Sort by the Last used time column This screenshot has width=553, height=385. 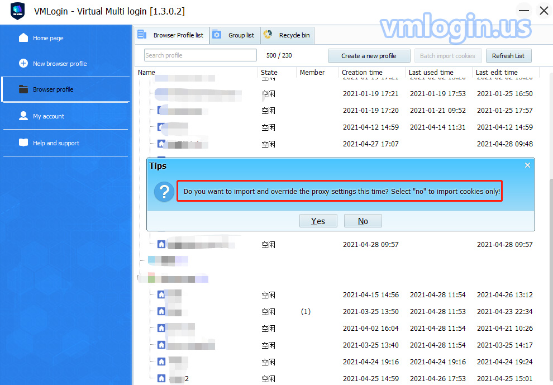point(431,72)
